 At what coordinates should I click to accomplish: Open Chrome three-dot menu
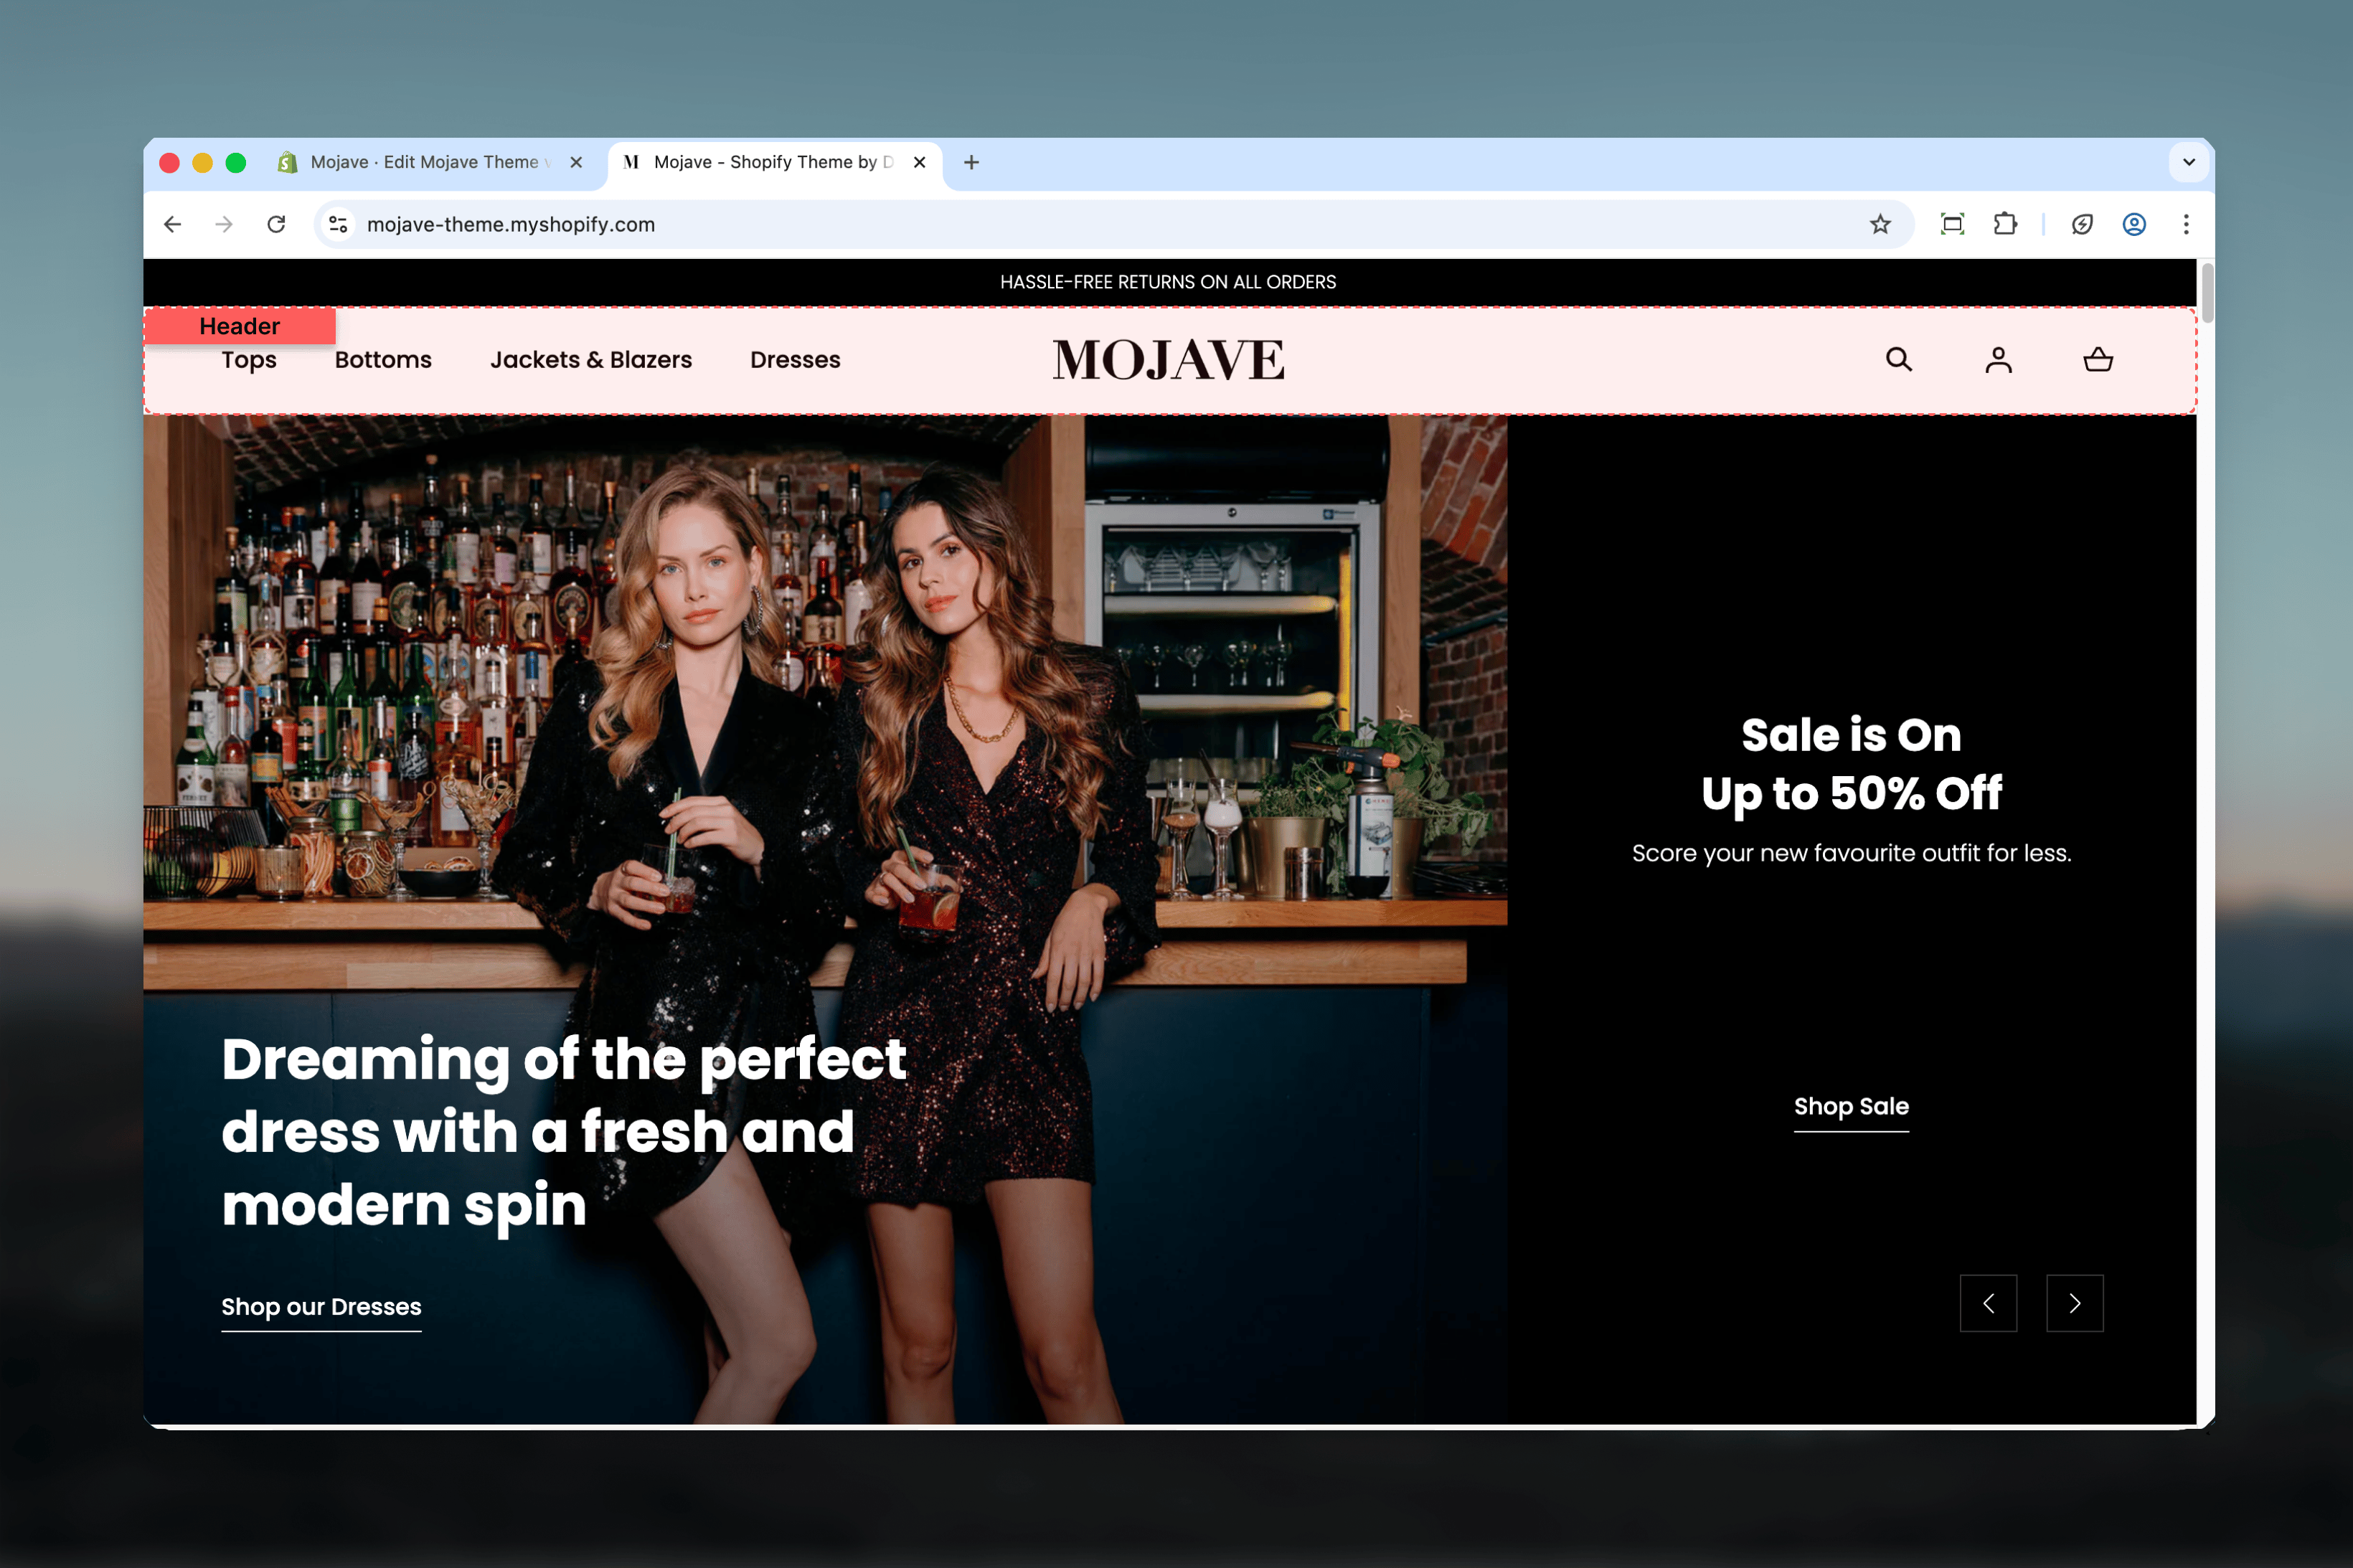coord(2186,224)
